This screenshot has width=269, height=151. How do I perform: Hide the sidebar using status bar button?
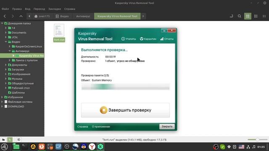18,140
